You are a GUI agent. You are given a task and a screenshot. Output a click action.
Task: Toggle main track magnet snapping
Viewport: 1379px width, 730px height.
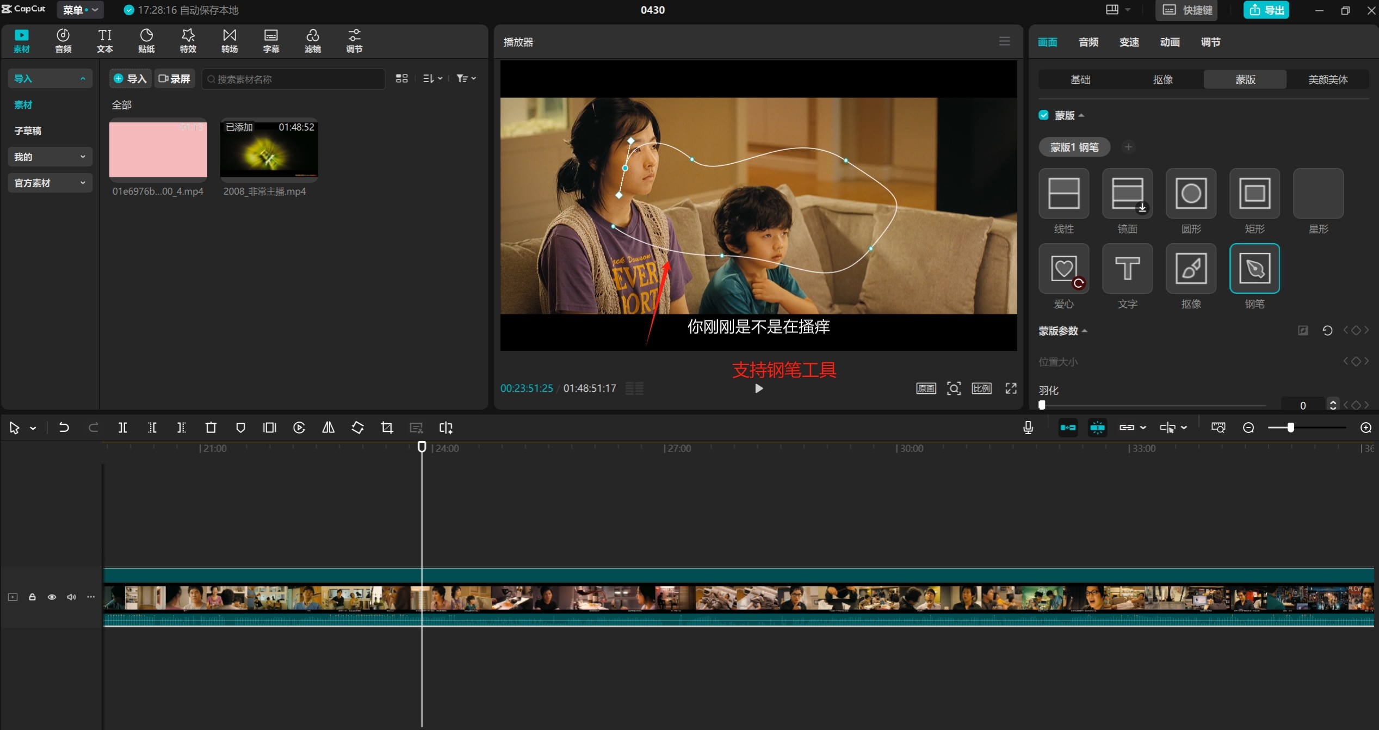(x=1068, y=428)
